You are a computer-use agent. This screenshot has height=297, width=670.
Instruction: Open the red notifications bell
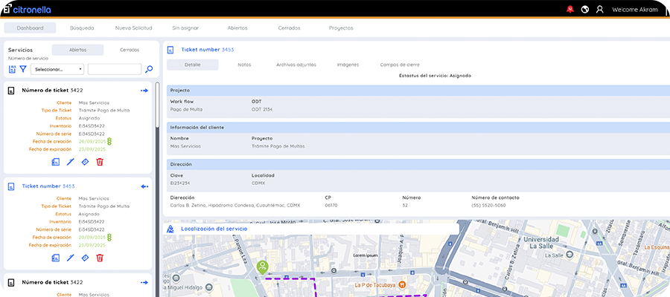click(x=570, y=10)
